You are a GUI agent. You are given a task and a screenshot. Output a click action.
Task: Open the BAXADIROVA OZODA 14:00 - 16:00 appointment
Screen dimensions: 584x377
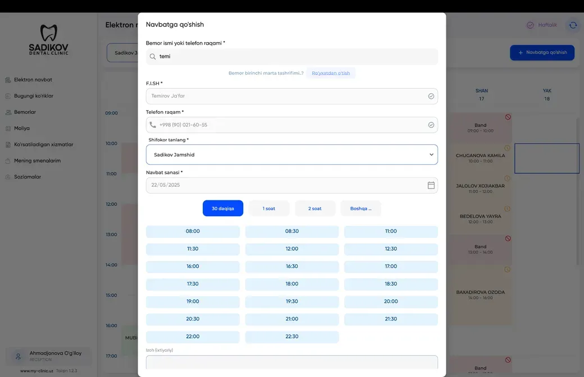coord(481,295)
